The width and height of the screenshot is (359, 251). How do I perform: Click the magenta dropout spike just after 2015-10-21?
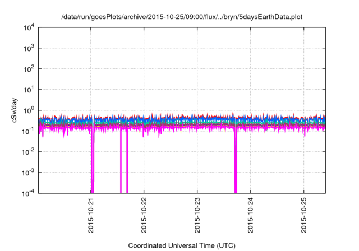(93, 162)
